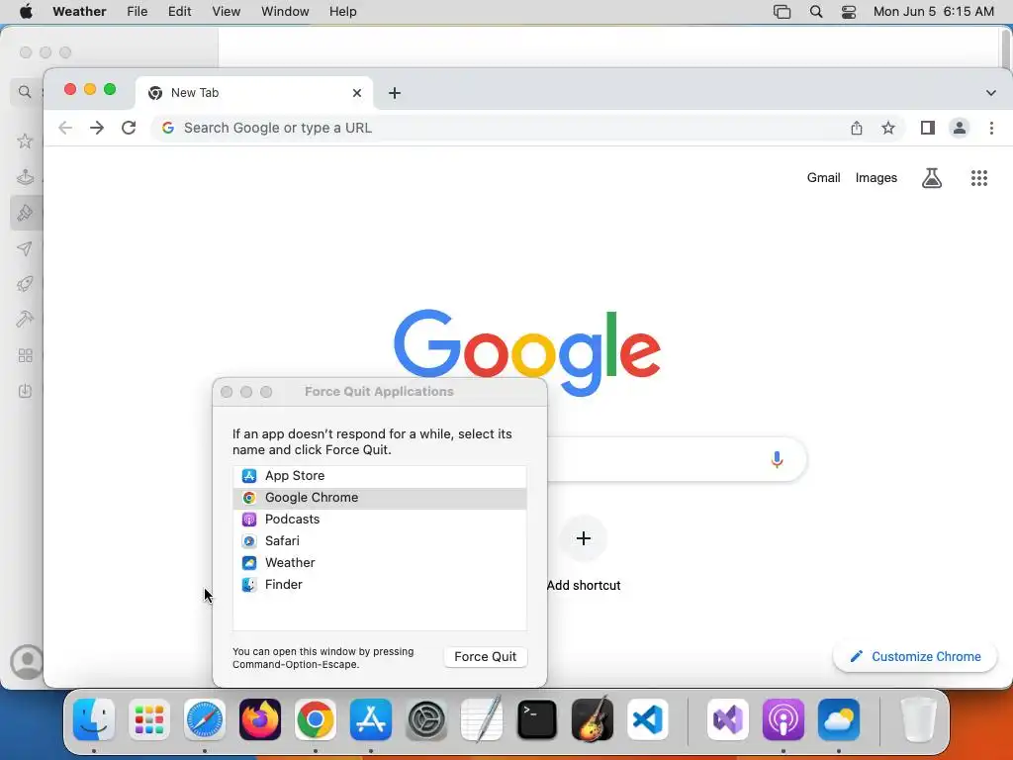1013x760 pixels.
Task: Open a new tab with the plus button
Action: pyautogui.click(x=394, y=93)
